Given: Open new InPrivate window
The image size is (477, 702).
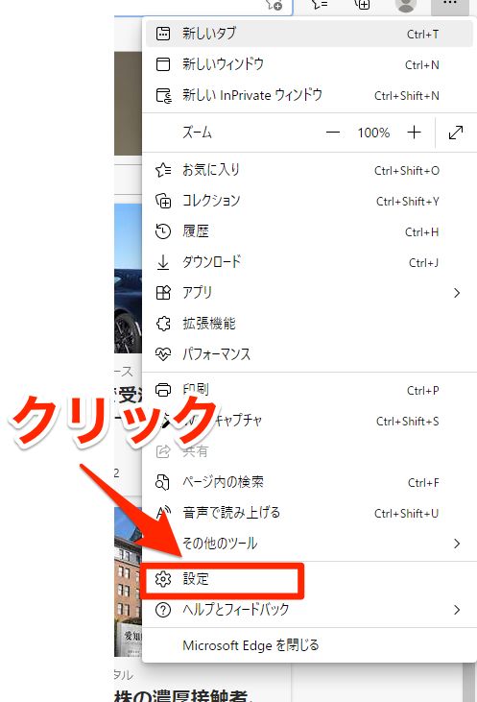Looking at the screenshot, I should pyautogui.click(x=309, y=95).
